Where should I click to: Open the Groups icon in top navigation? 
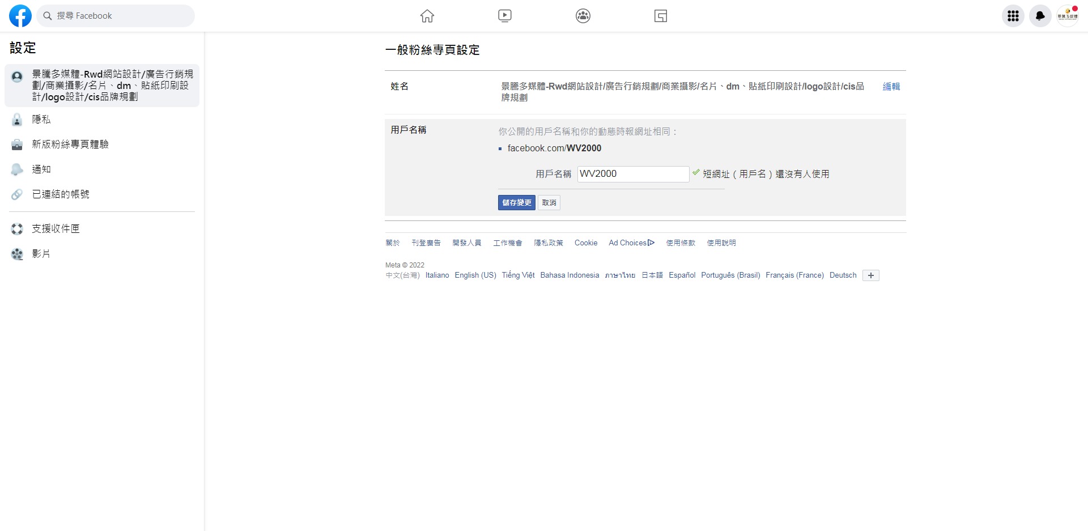583,16
